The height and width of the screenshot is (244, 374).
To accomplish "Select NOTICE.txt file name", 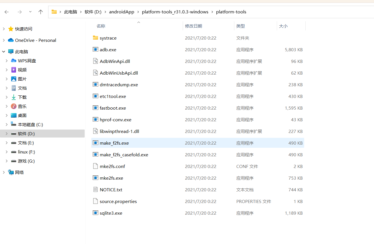I will click(111, 190).
